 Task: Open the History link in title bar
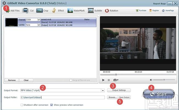[61, 3]
